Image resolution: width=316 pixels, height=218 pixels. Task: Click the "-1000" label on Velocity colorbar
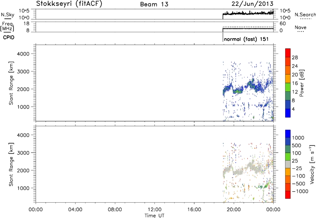[300, 191]
